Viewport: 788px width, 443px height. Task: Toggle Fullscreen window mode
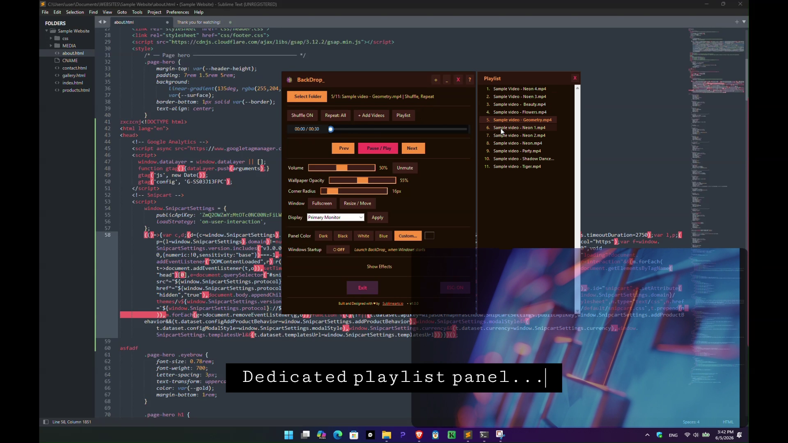[x=322, y=203]
